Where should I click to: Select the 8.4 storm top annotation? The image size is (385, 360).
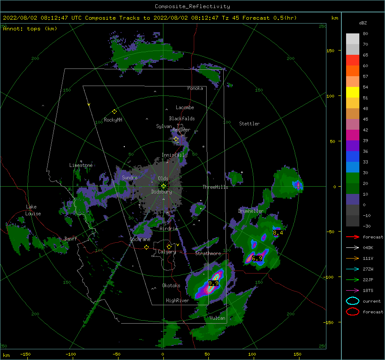(278, 233)
